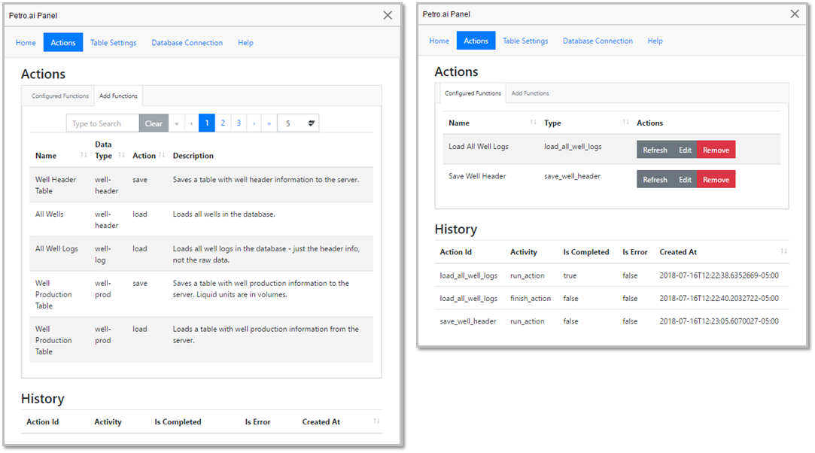Select the All Wells row
Image resolution: width=815 pixels, height=453 pixels.
pos(201,219)
